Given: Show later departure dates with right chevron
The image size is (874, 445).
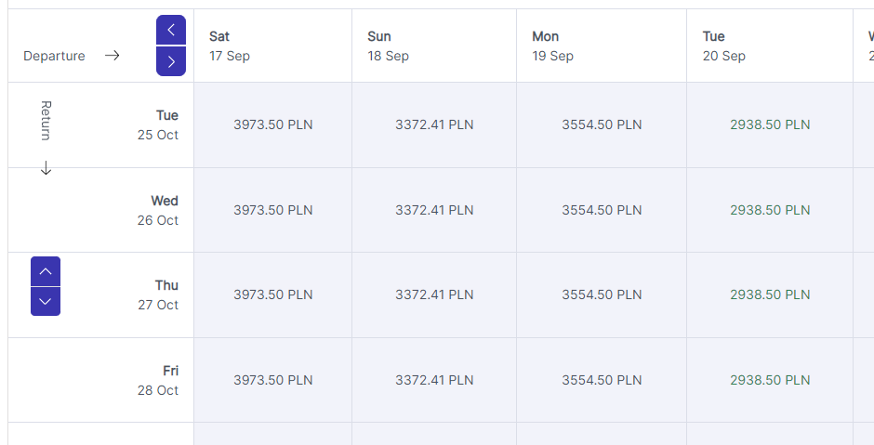Looking at the screenshot, I should (170, 61).
